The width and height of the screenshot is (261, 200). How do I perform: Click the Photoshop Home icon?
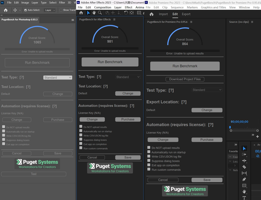coord(6,10)
